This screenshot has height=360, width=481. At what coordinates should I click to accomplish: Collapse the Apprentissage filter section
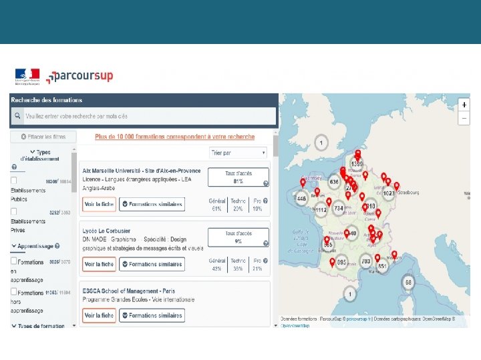[33, 246]
